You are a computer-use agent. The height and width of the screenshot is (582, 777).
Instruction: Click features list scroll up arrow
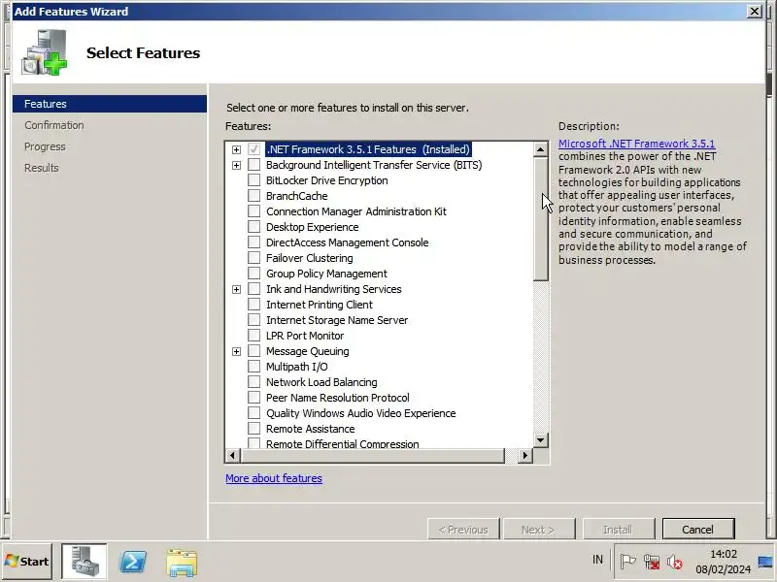coord(541,149)
